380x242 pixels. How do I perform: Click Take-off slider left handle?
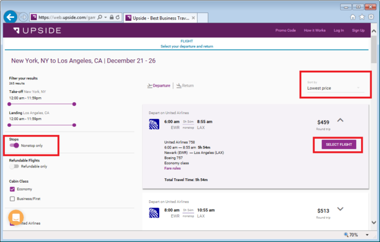click(x=9, y=104)
